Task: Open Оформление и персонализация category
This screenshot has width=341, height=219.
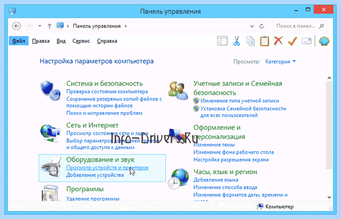Action: 219,132
